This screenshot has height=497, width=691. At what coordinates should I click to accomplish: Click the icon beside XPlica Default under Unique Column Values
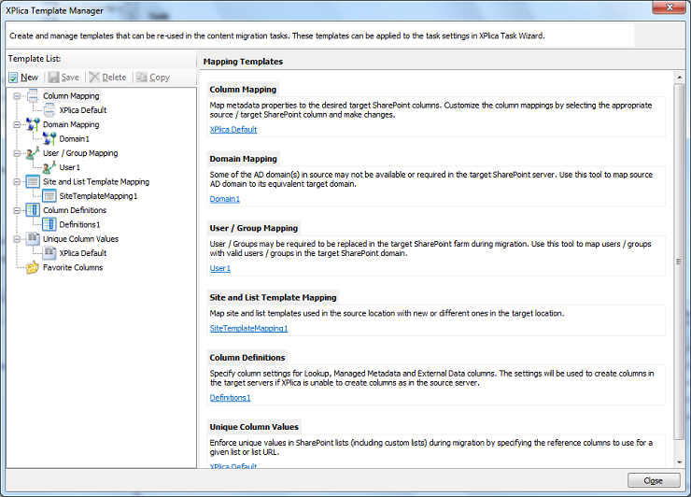click(x=49, y=252)
